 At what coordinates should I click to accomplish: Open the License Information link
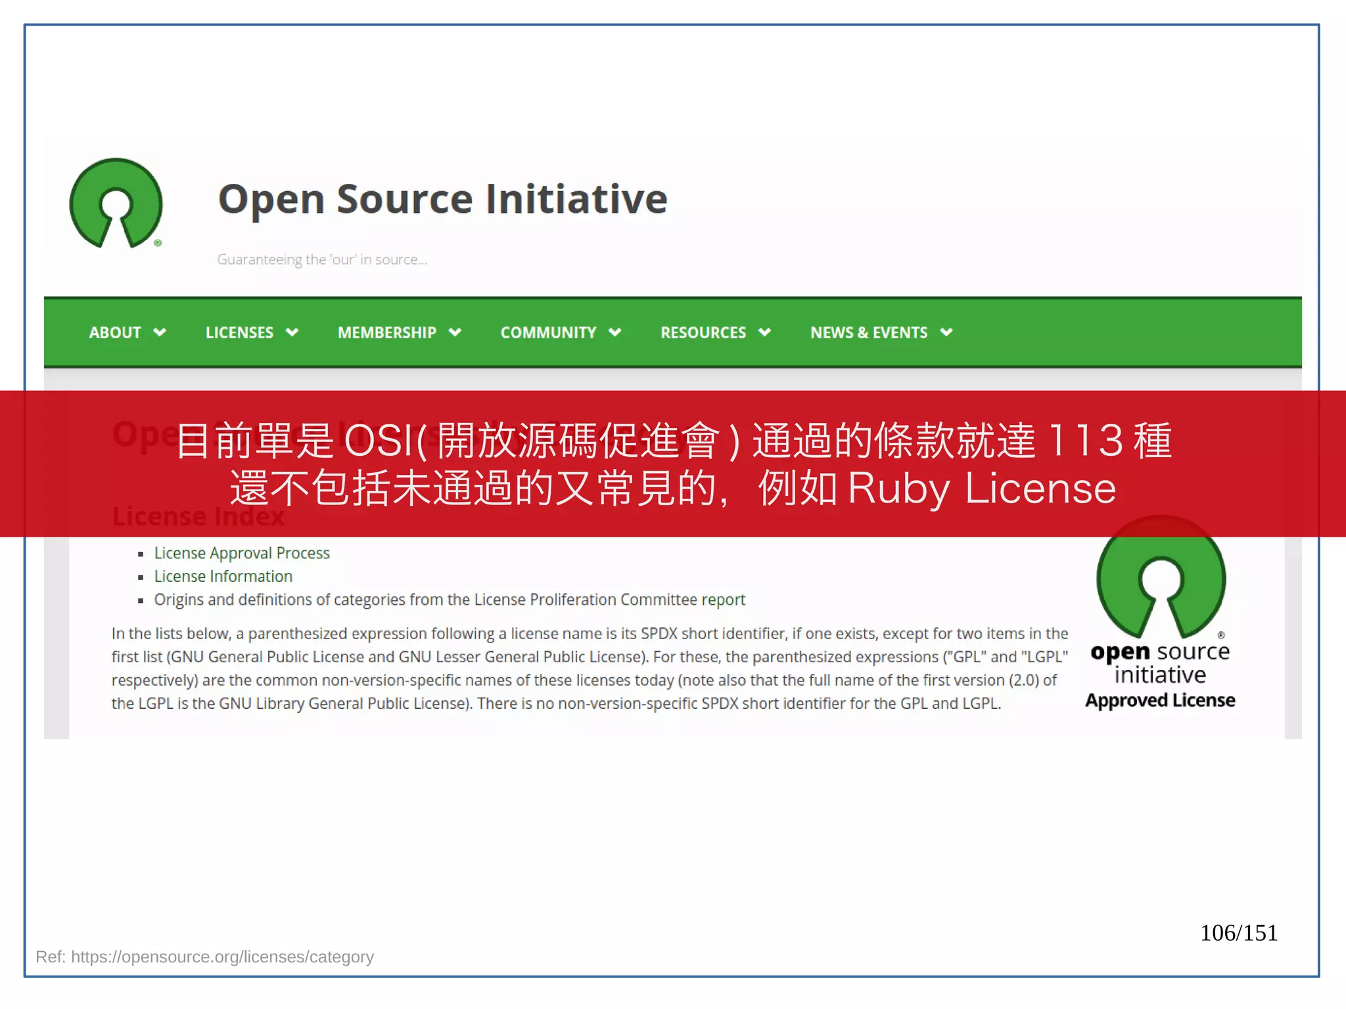223,576
